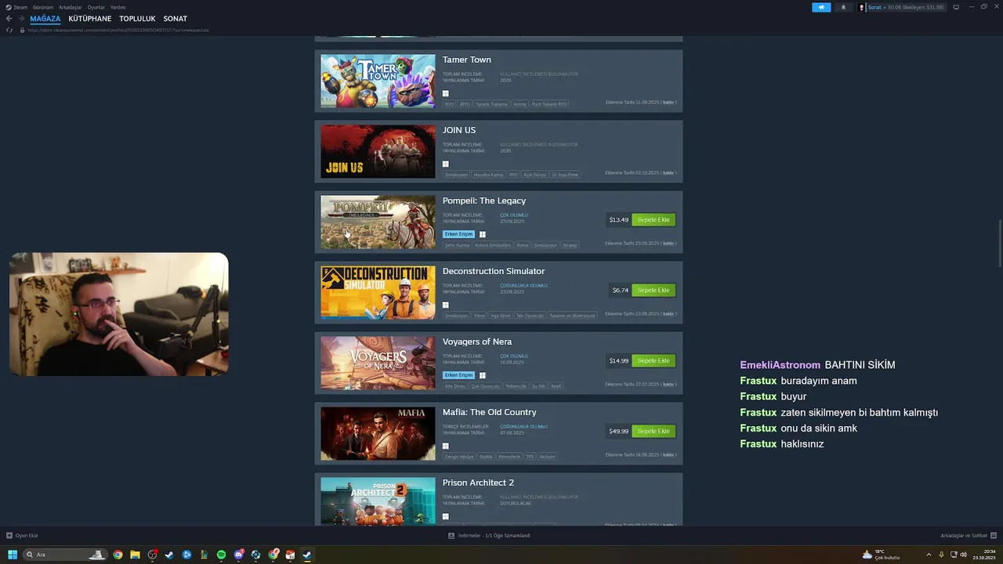The image size is (1003, 564).
Task: Switch to Big Picture mode icon
Action: [956, 7]
